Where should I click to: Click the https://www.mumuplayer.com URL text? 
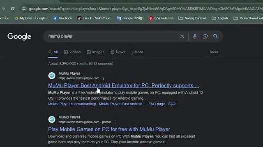pyautogui.click(x=79, y=78)
